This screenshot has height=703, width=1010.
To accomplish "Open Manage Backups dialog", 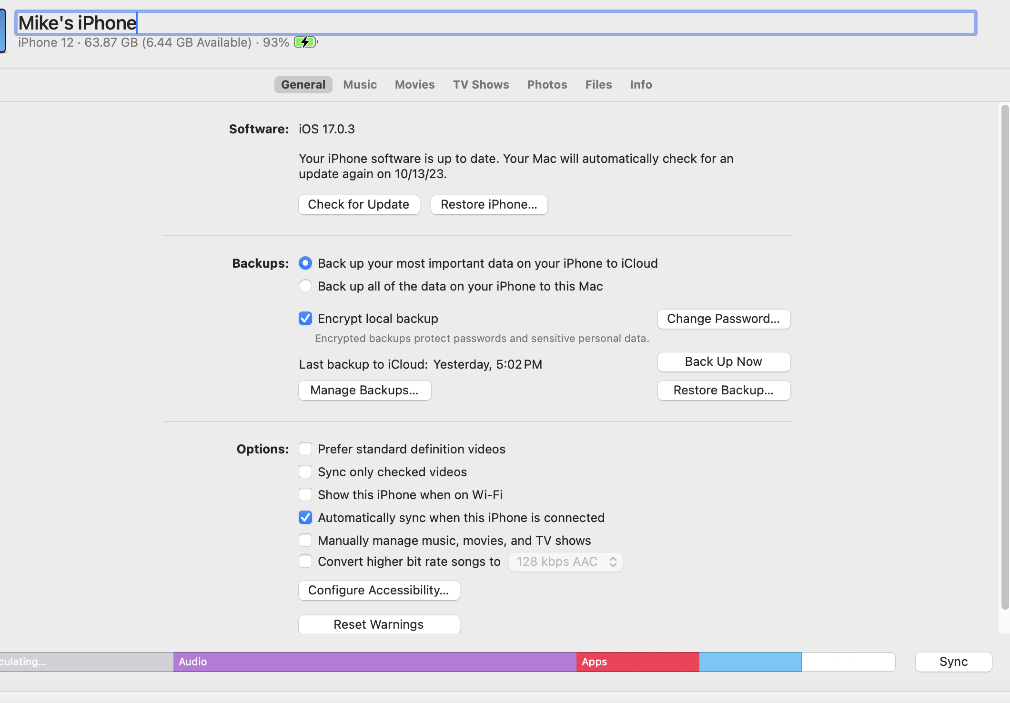I will click(x=364, y=390).
